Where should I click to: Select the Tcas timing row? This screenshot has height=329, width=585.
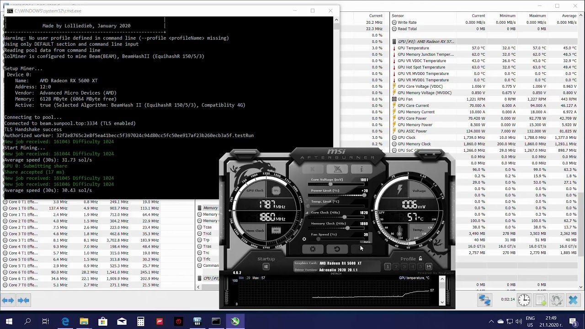click(x=208, y=228)
